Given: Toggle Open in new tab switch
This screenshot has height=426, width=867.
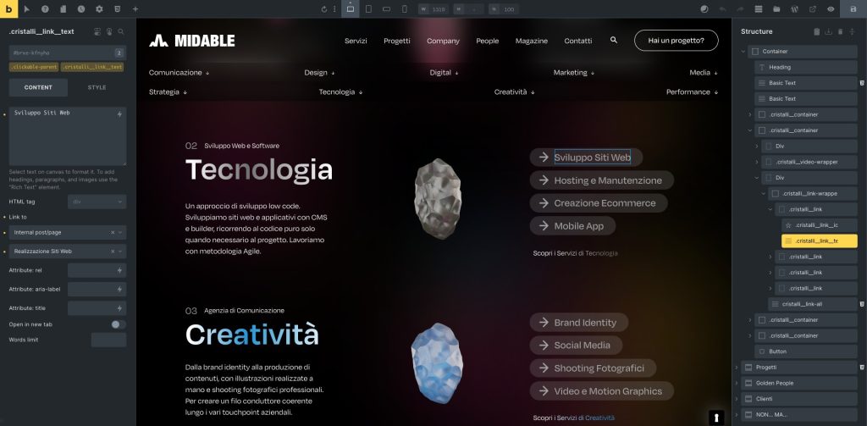Looking at the screenshot, I should tap(118, 324).
